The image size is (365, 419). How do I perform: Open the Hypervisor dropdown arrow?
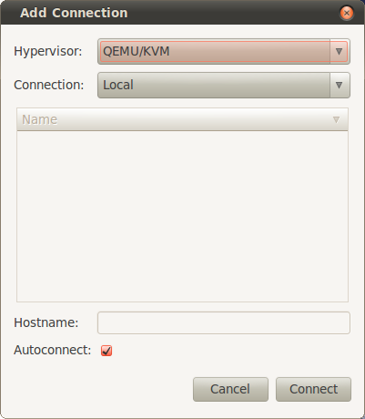[339, 51]
